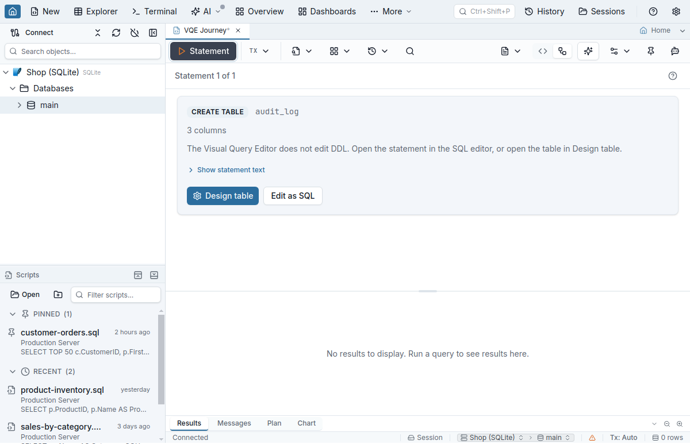
Task: Click the Filter scripts field
Action: (116, 295)
